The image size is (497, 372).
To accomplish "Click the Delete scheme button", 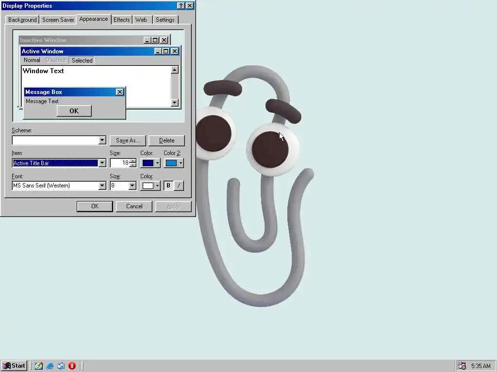I will click(x=167, y=140).
